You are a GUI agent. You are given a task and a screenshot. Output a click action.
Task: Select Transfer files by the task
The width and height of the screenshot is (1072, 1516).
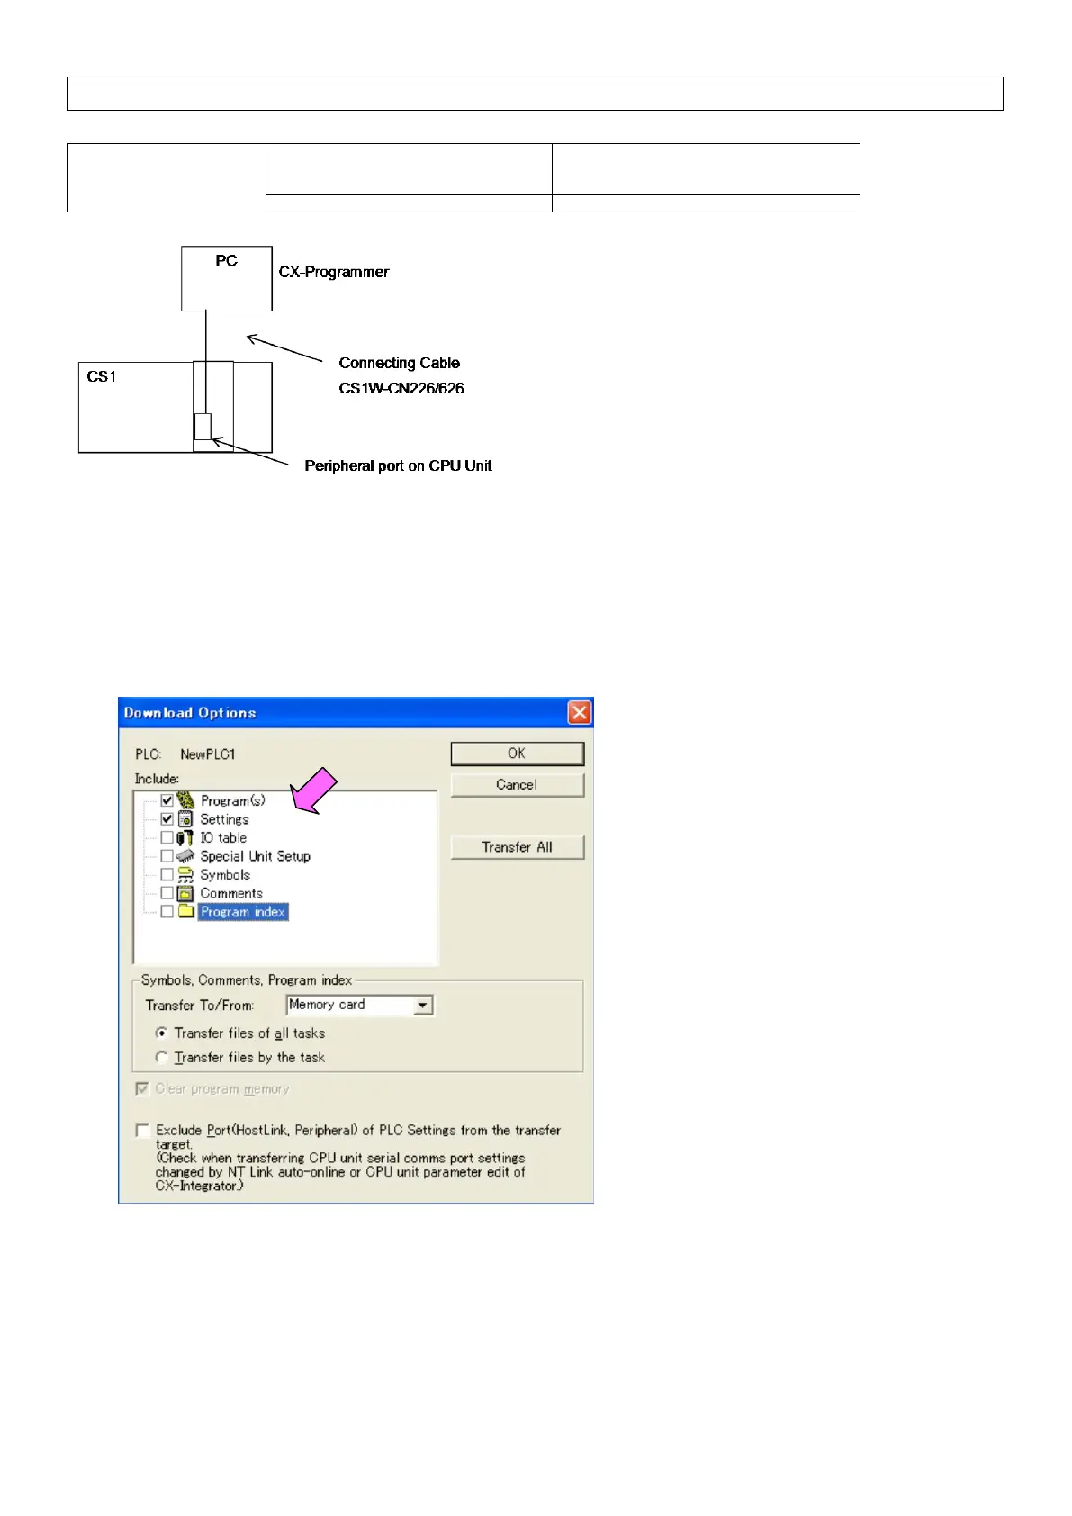click(161, 1058)
